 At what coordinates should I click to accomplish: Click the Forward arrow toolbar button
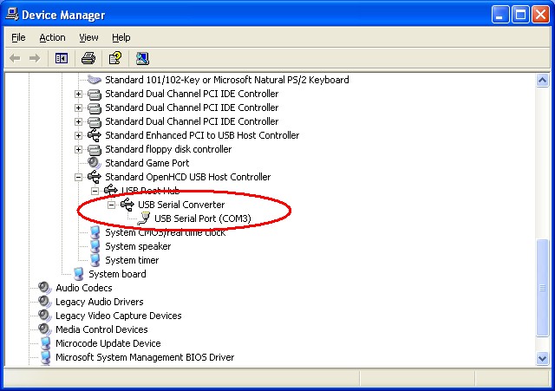[x=35, y=58]
